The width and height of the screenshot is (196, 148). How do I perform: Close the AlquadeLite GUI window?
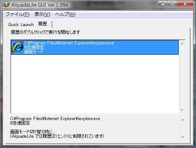[x=185, y=4]
